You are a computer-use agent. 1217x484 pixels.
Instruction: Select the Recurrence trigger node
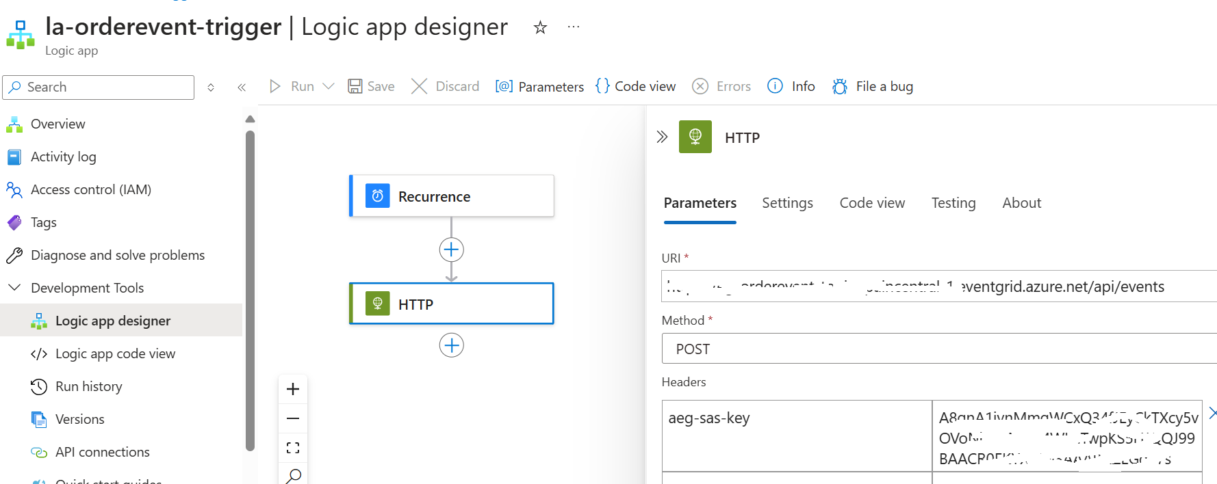point(451,196)
